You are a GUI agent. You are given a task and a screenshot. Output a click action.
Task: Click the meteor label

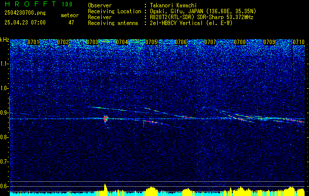pos(70,15)
